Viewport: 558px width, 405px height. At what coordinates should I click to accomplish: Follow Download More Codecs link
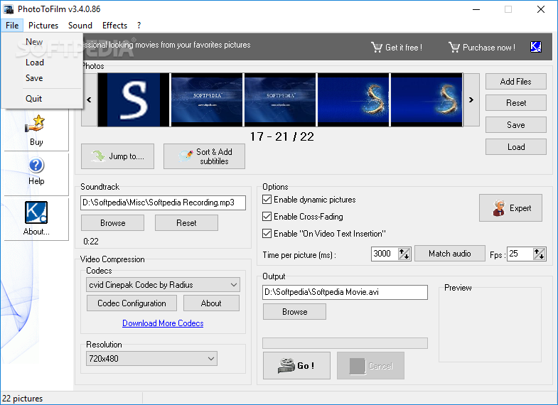[x=163, y=323]
